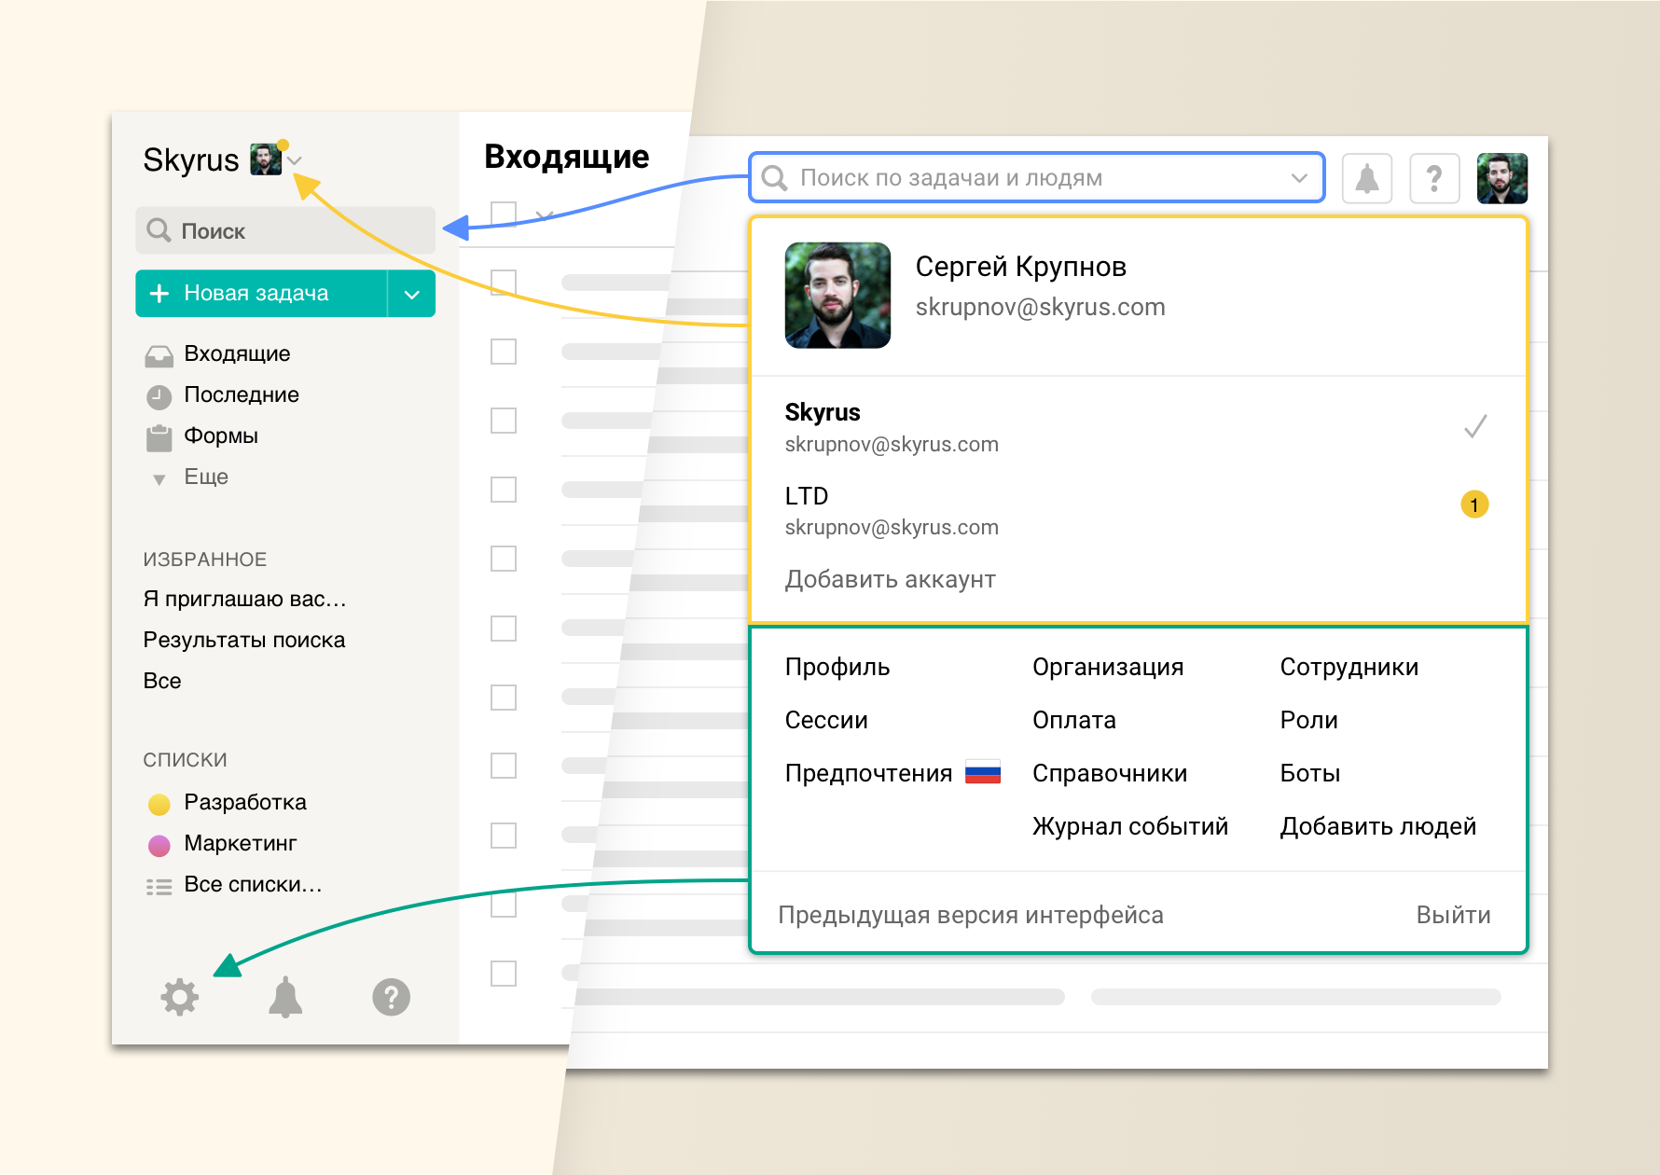Click pink dot of Маркетинг list

coord(159,845)
